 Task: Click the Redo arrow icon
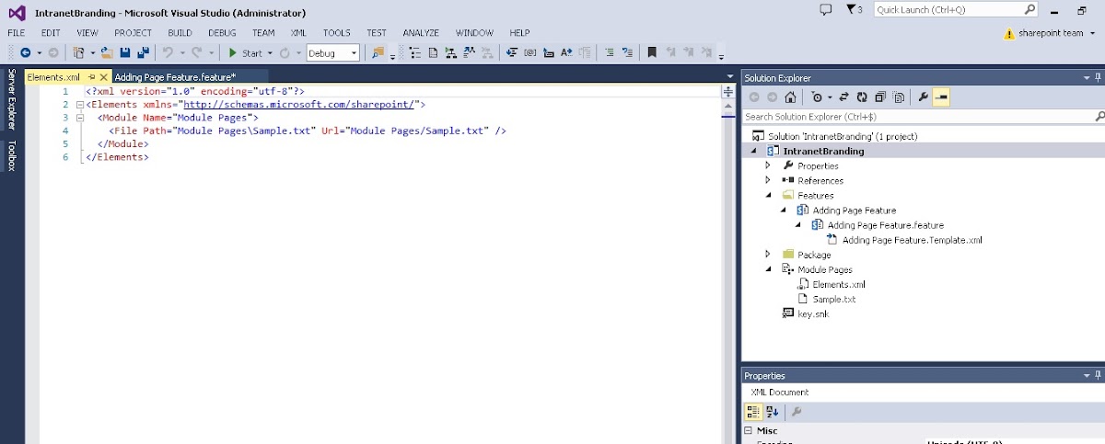[x=197, y=52]
